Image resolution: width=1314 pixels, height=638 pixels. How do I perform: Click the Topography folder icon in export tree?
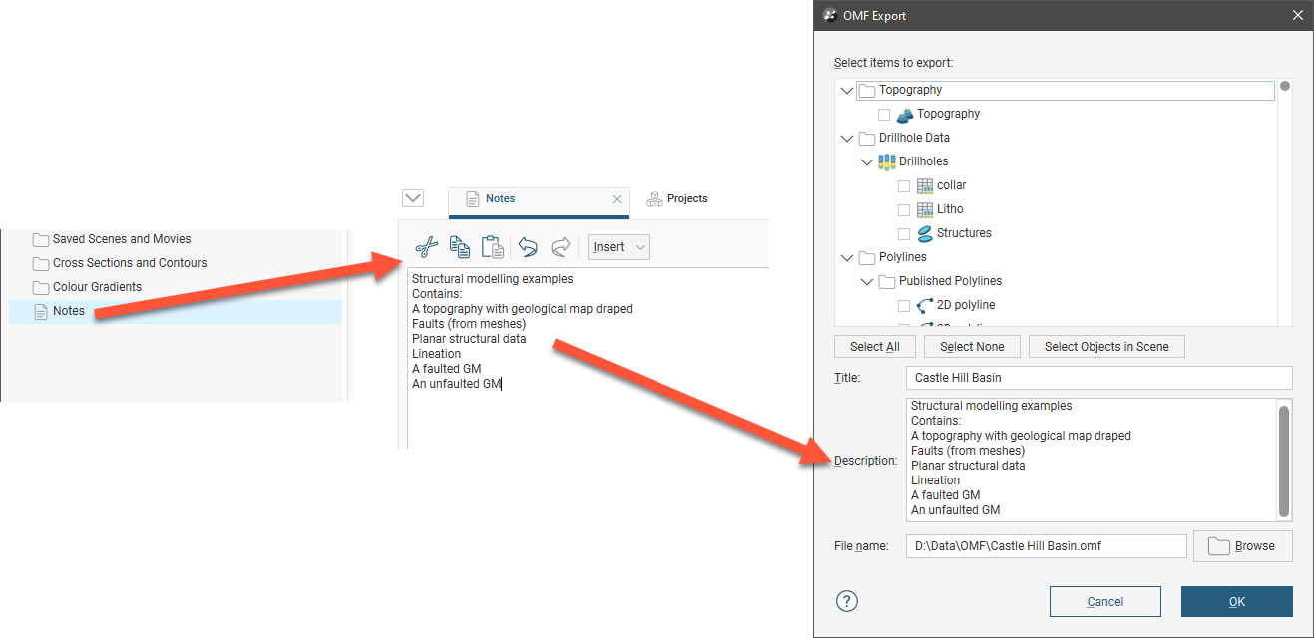pos(867,91)
